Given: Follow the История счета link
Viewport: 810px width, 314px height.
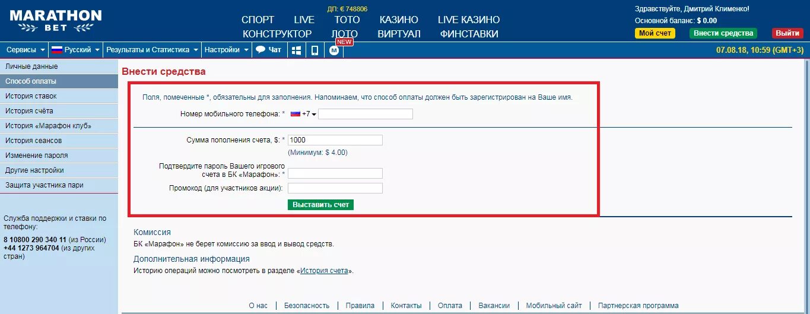Looking at the screenshot, I should [324, 271].
